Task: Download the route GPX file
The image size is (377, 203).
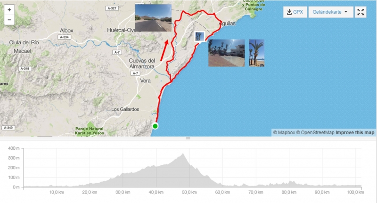Action: coord(295,12)
